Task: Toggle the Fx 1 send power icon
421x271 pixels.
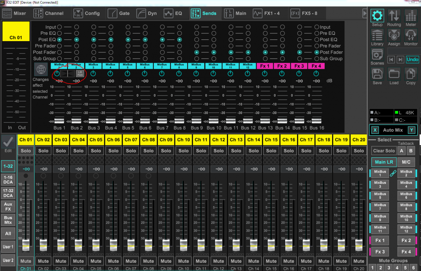Action: point(265,73)
